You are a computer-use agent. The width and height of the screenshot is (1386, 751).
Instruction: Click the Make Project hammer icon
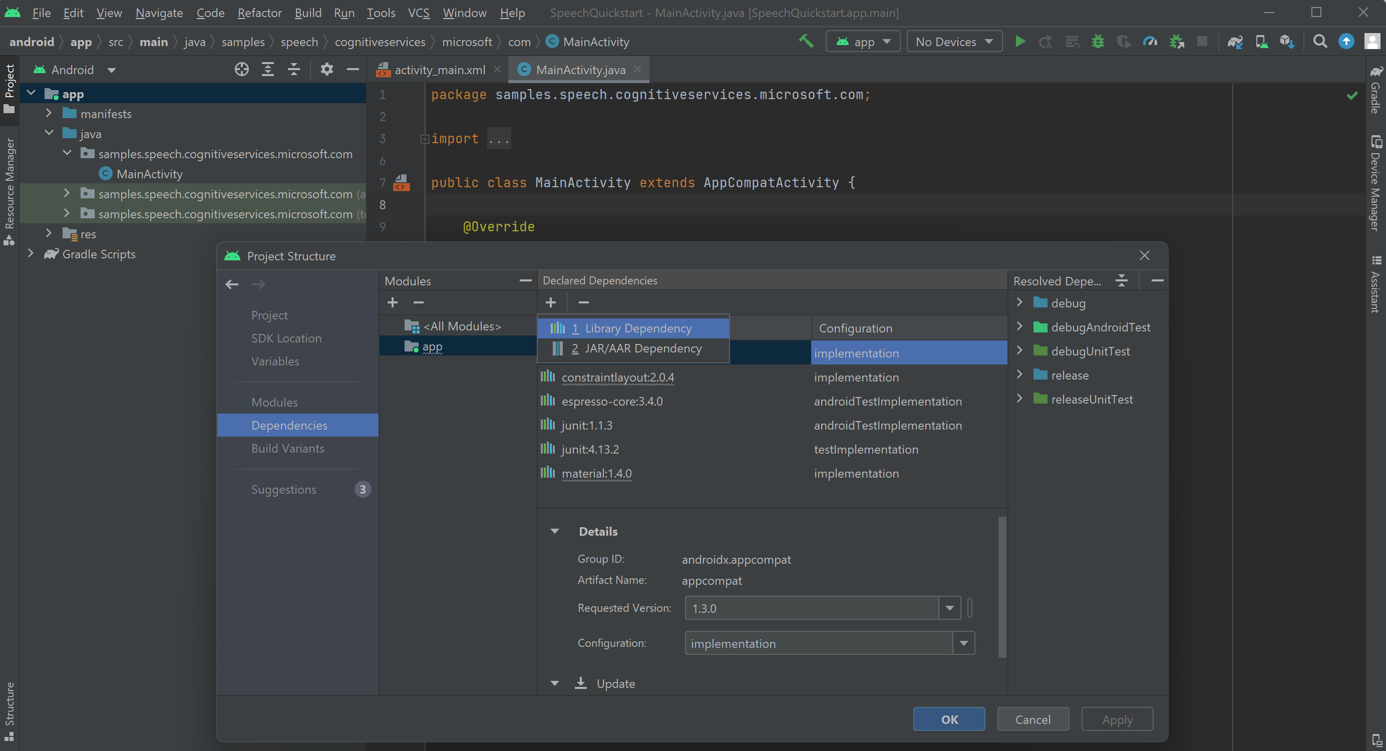806,42
